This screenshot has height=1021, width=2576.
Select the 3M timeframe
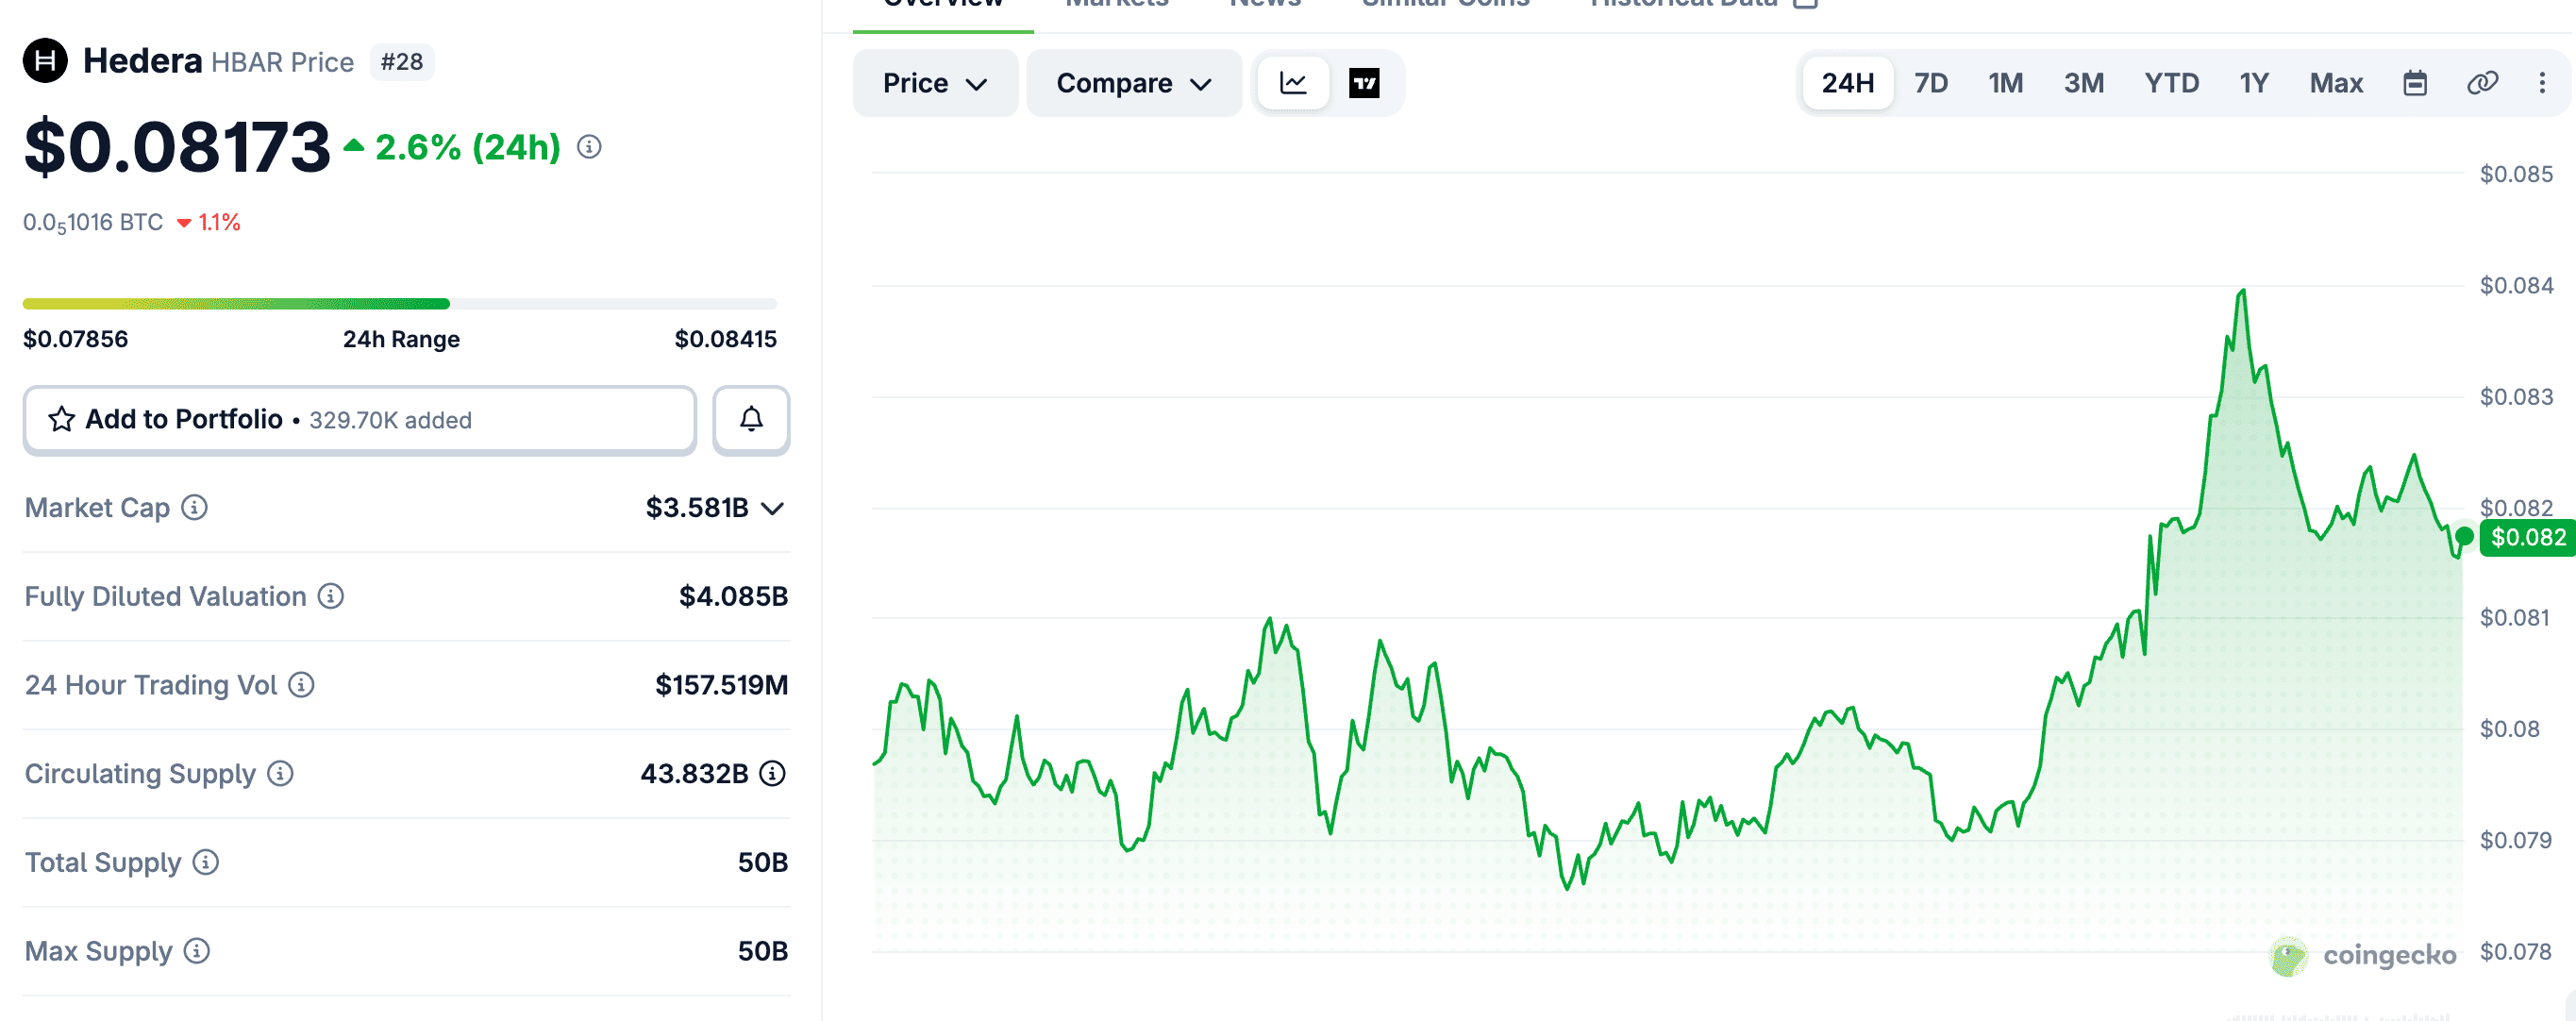[x=2084, y=83]
